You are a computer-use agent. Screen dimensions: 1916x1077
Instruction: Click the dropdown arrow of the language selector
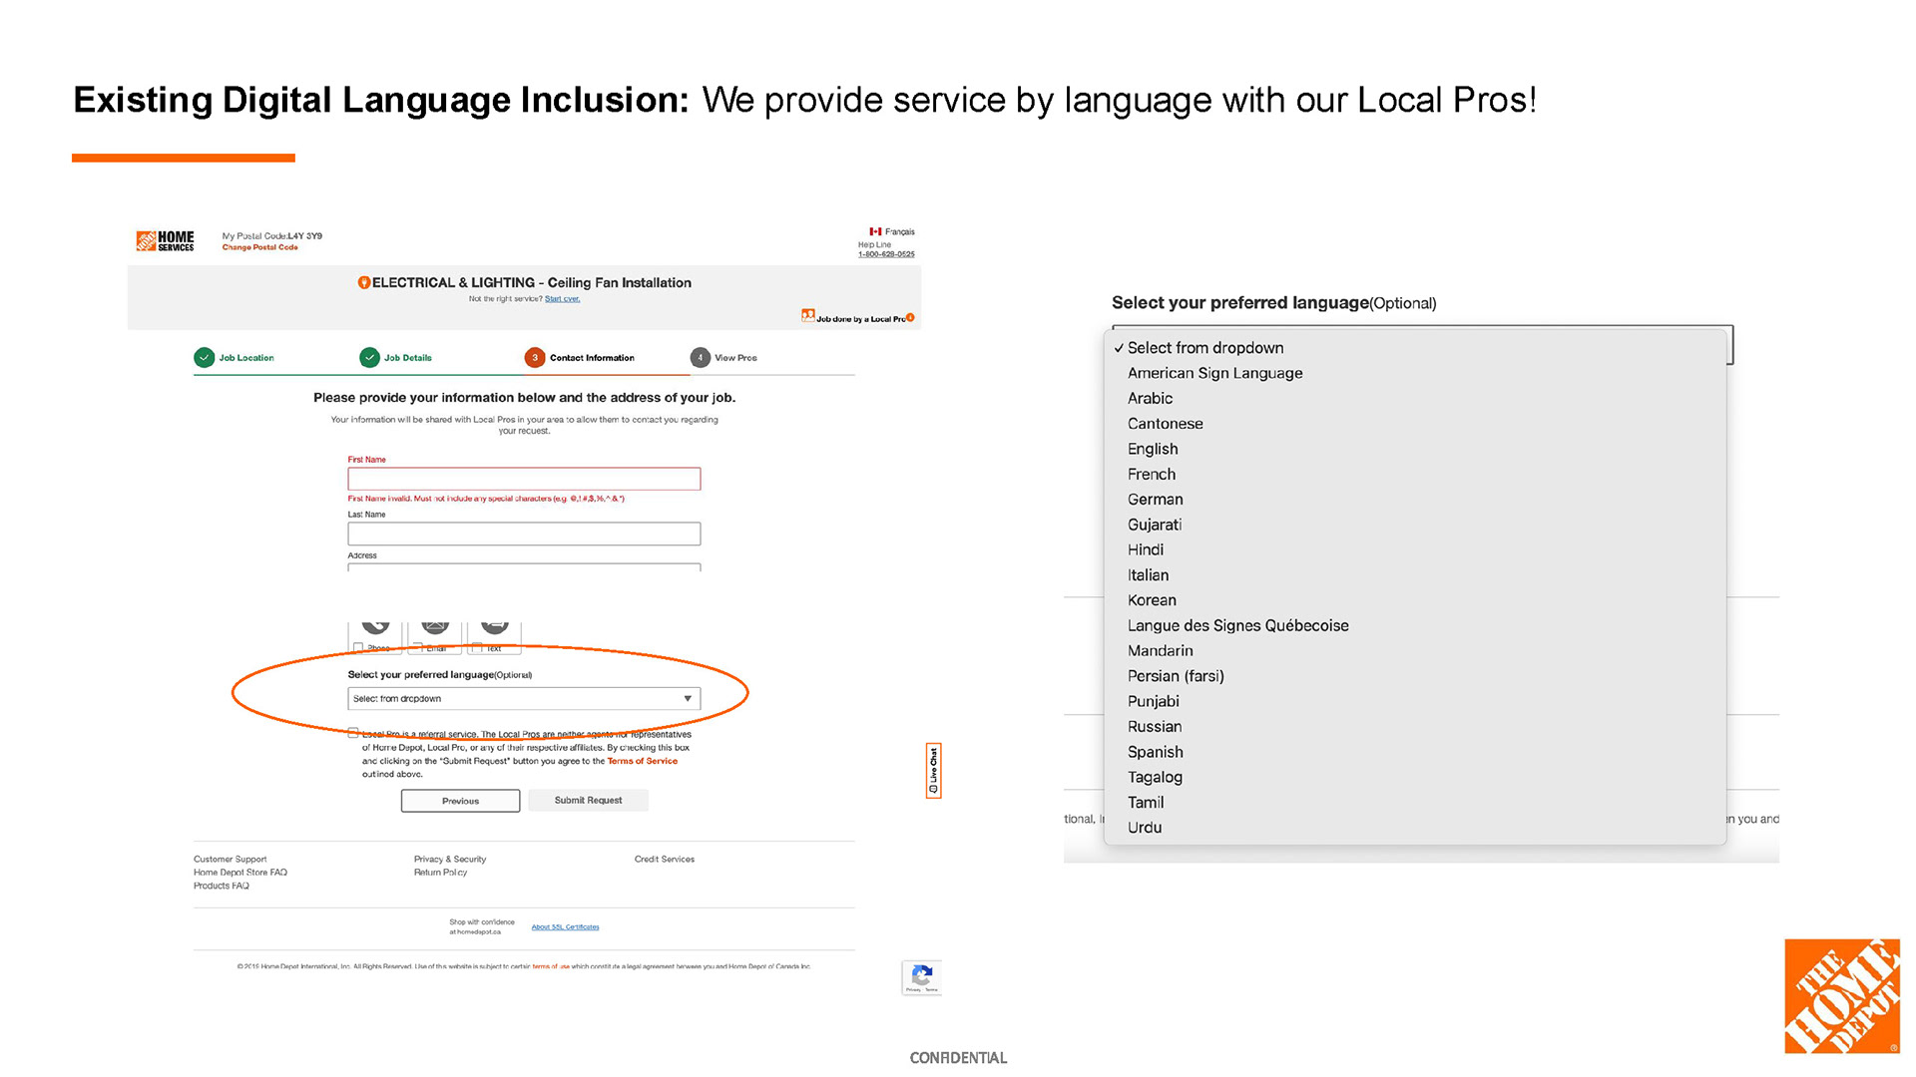tap(688, 699)
